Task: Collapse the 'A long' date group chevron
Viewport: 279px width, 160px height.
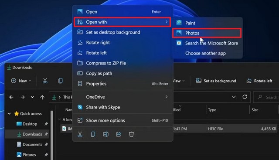Action: (x=59, y=119)
